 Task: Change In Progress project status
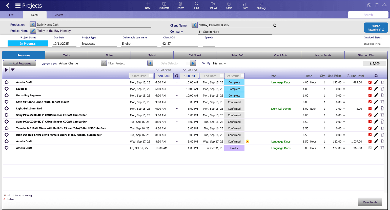28,43
